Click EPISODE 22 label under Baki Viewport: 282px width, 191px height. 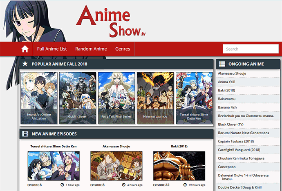[x=161, y=185]
